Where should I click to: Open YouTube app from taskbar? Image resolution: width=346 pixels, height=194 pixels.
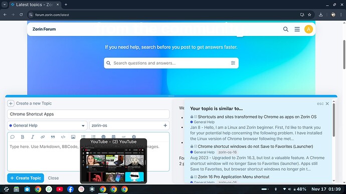[60, 189]
